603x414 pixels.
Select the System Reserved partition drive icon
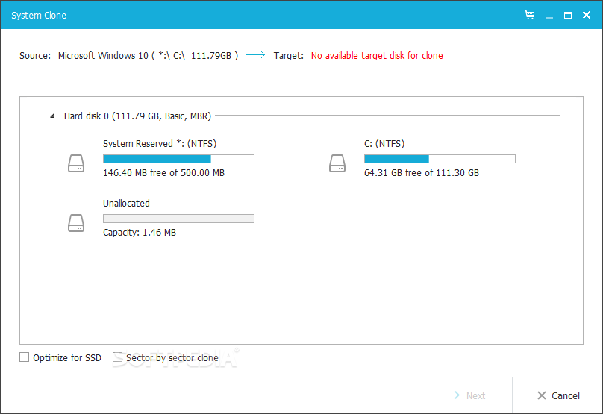pyautogui.click(x=76, y=163)
